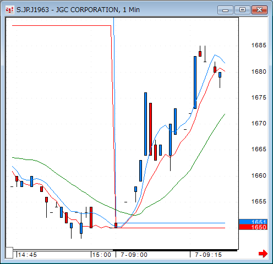Click the S.JP.J1963 window title text

(32, 10)
